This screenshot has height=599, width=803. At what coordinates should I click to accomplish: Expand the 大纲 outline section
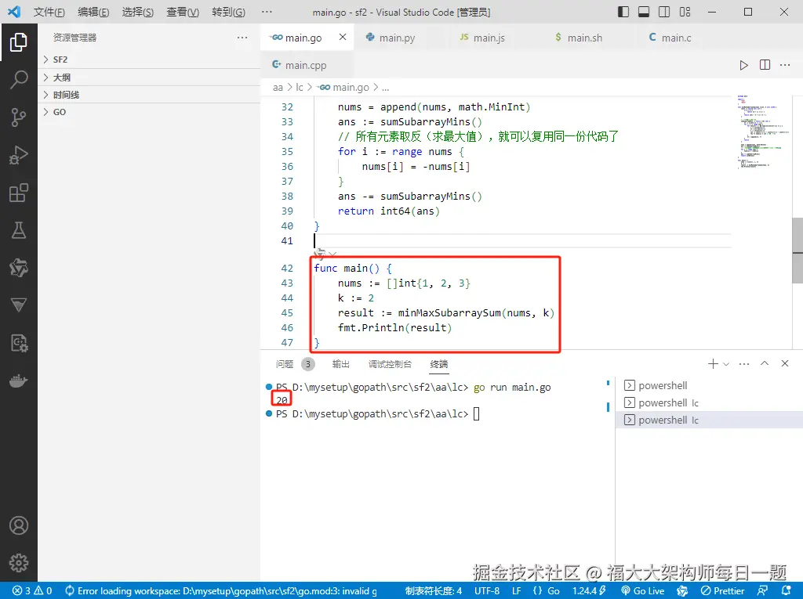149,78
